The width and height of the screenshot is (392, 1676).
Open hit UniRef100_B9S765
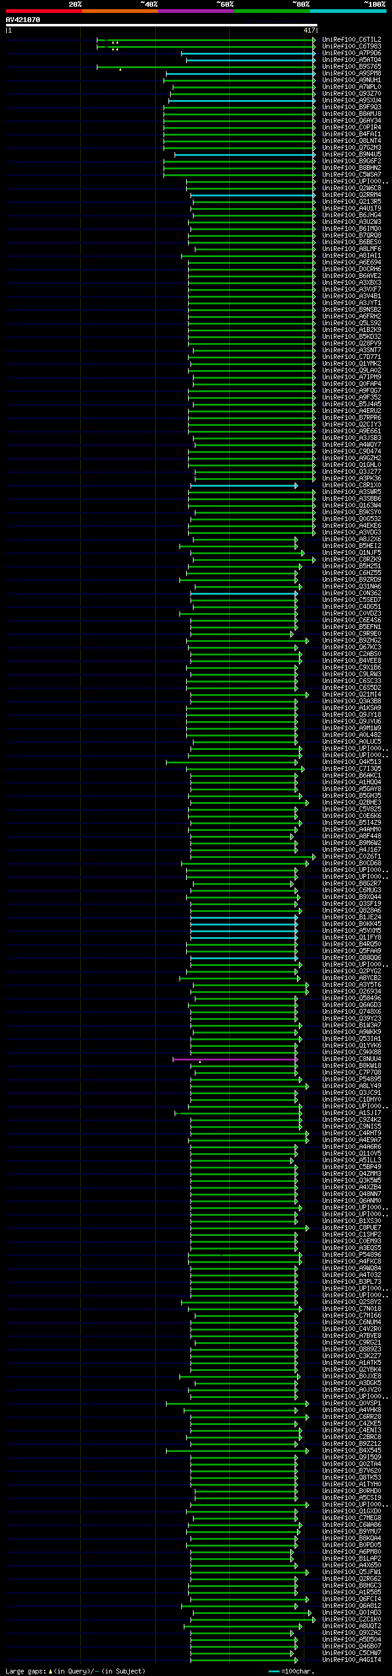pos(351,66)
